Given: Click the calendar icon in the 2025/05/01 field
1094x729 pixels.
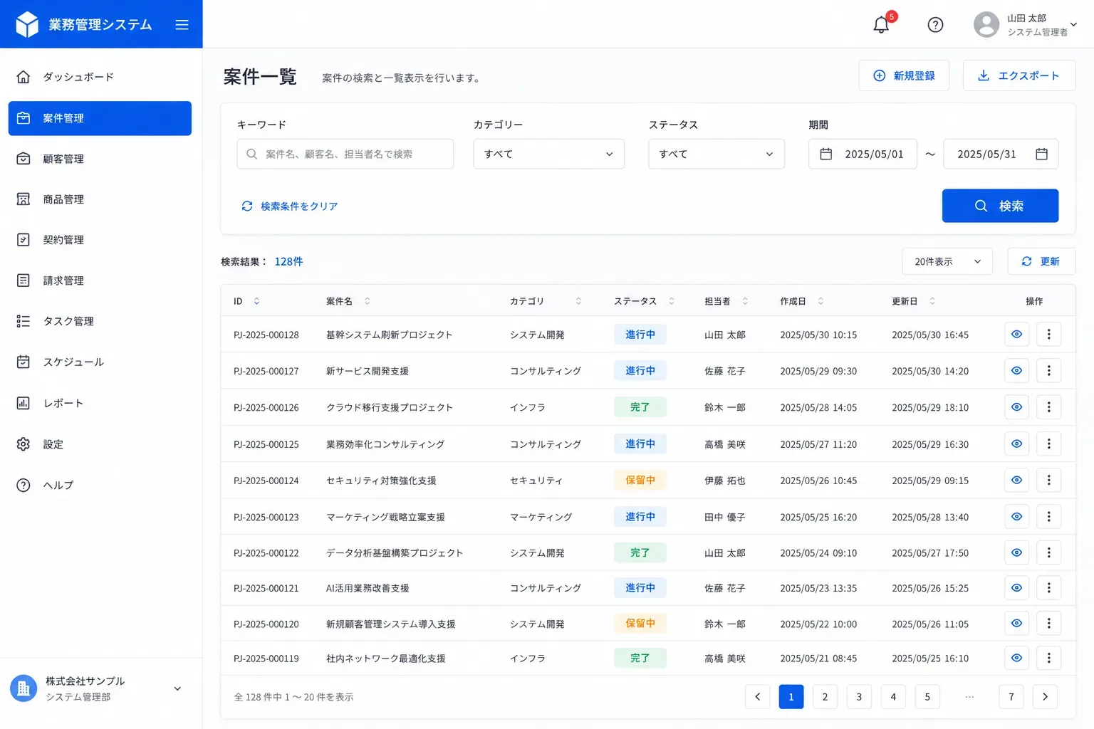Looking at the screenshot, I should [x=826, y=154].
